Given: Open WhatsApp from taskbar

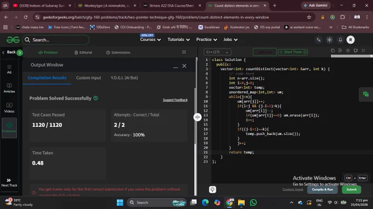Looking at the screenshot, I should pyautogui.click(x=253, y=202).
